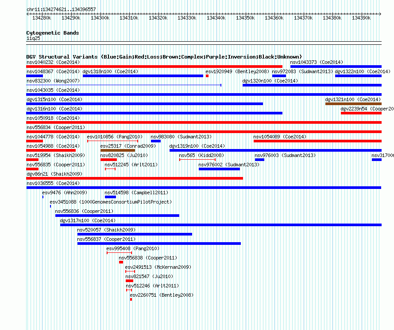Click the nsv1048367 (Coe2014) label

tap(53, 71)
